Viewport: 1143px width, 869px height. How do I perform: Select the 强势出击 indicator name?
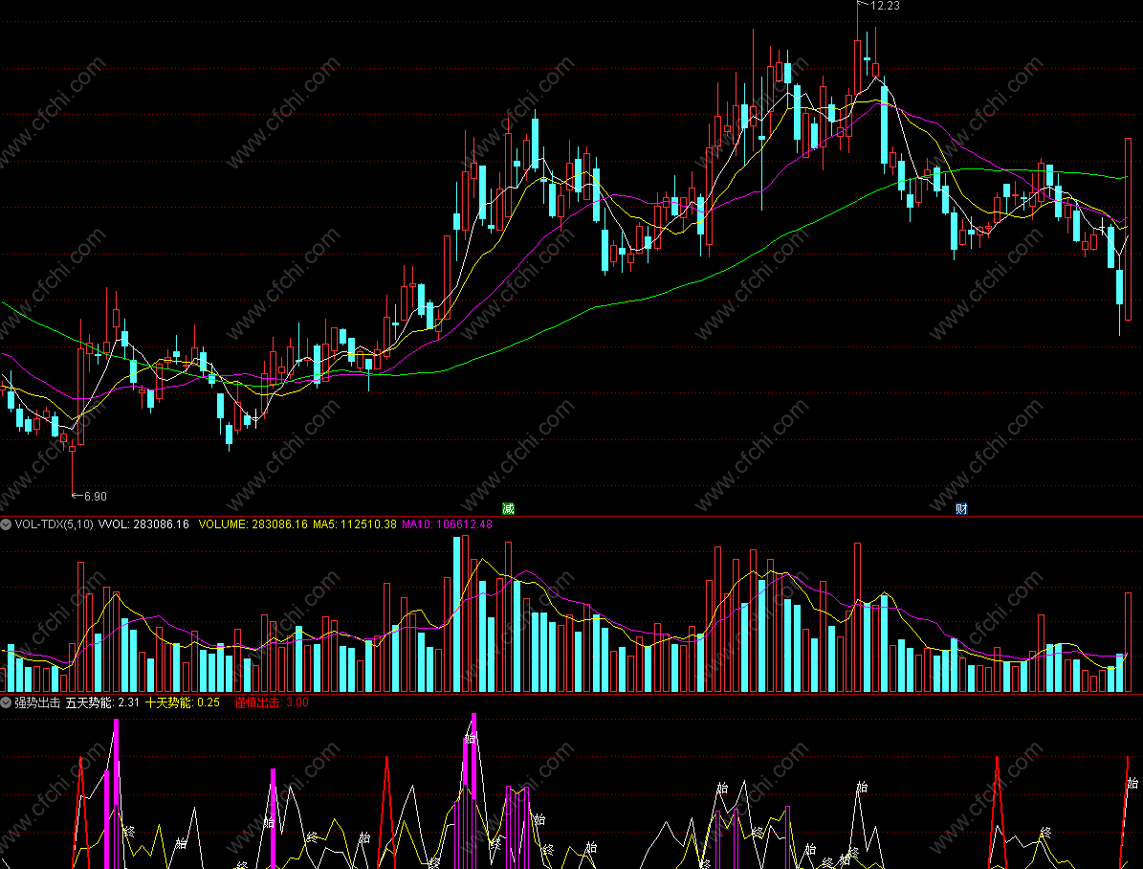[38, 702]
